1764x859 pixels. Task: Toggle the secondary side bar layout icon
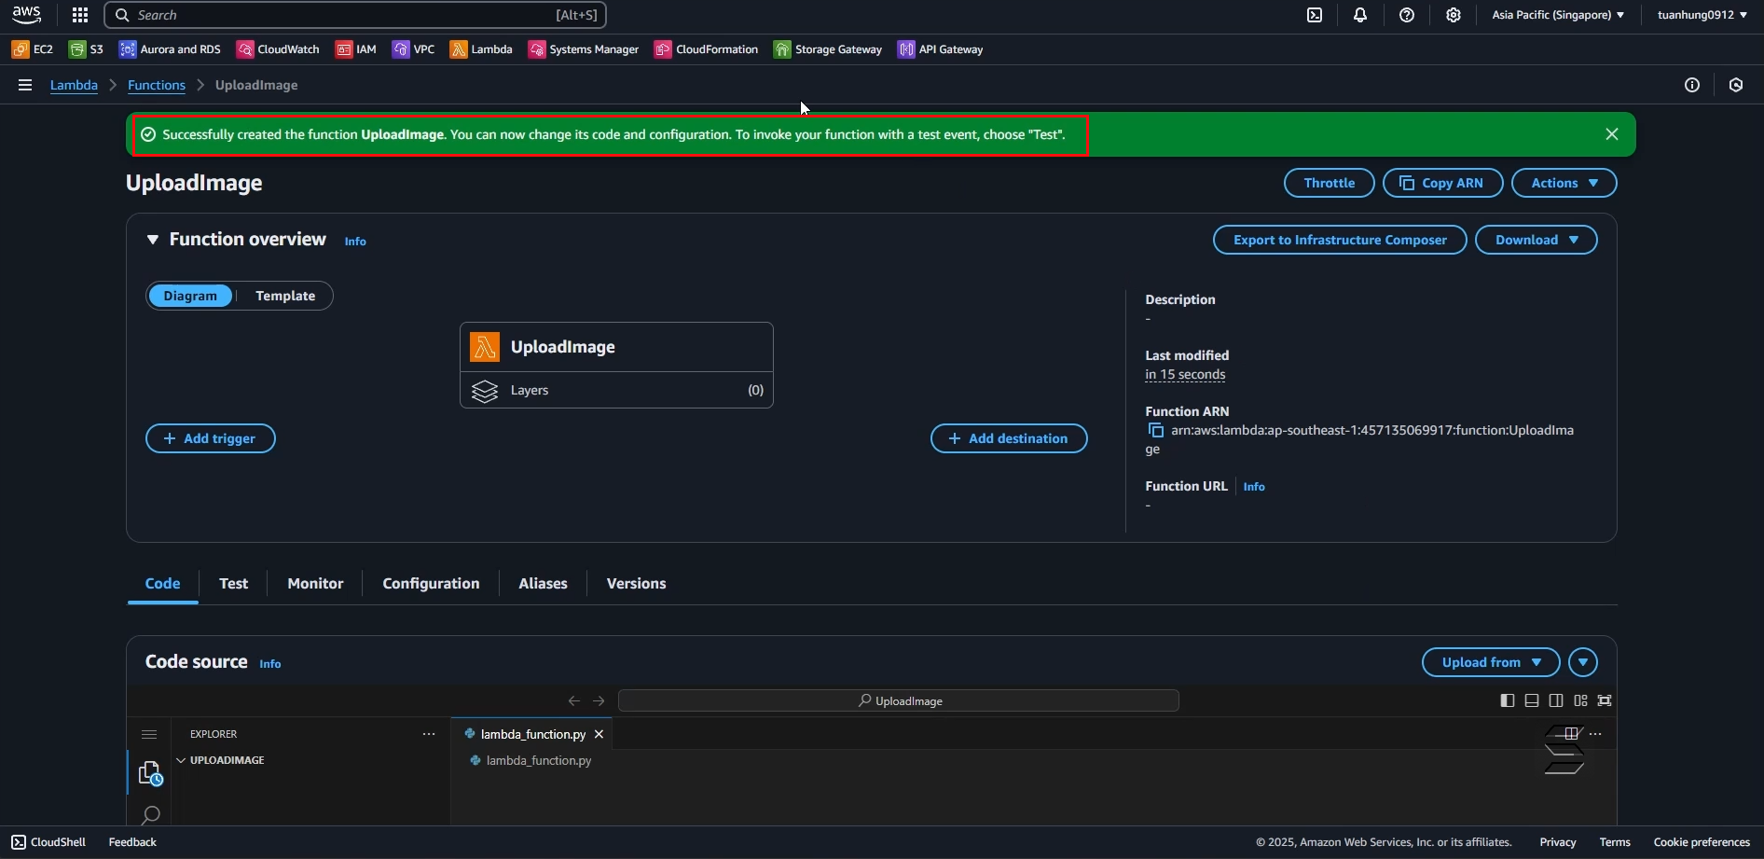(x=1556, y=700)
